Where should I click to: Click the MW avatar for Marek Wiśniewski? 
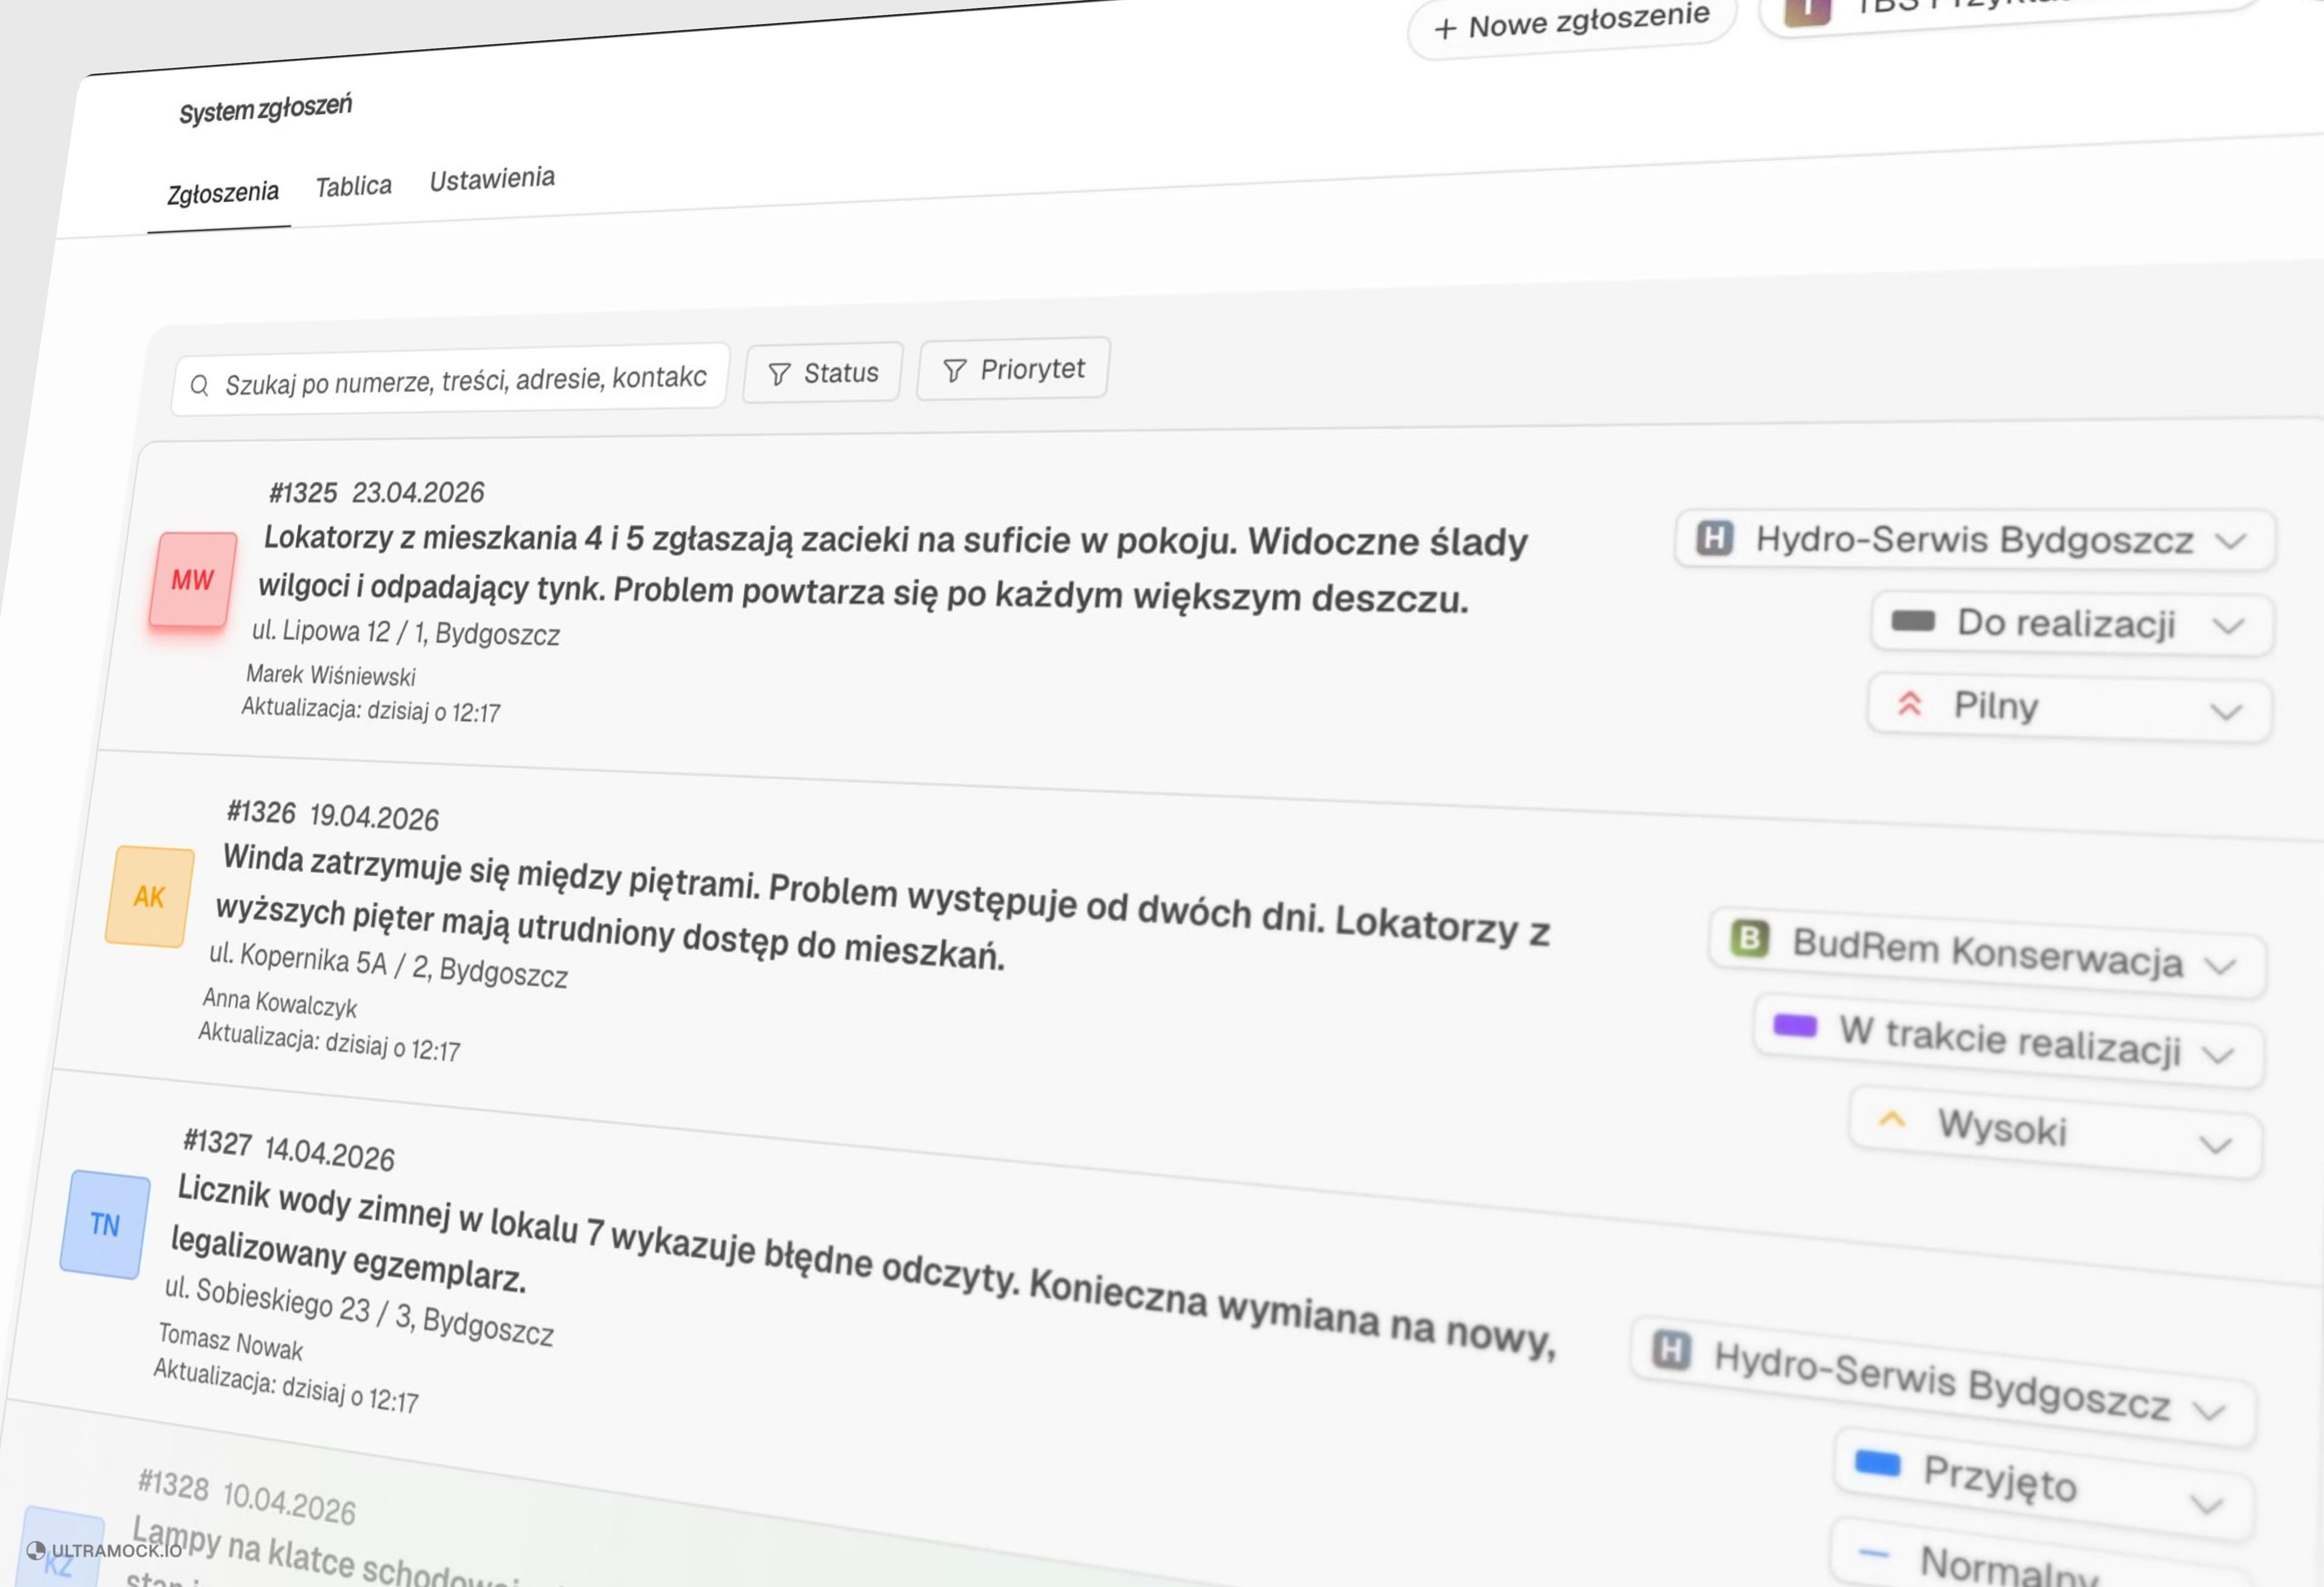pos(192,580)
